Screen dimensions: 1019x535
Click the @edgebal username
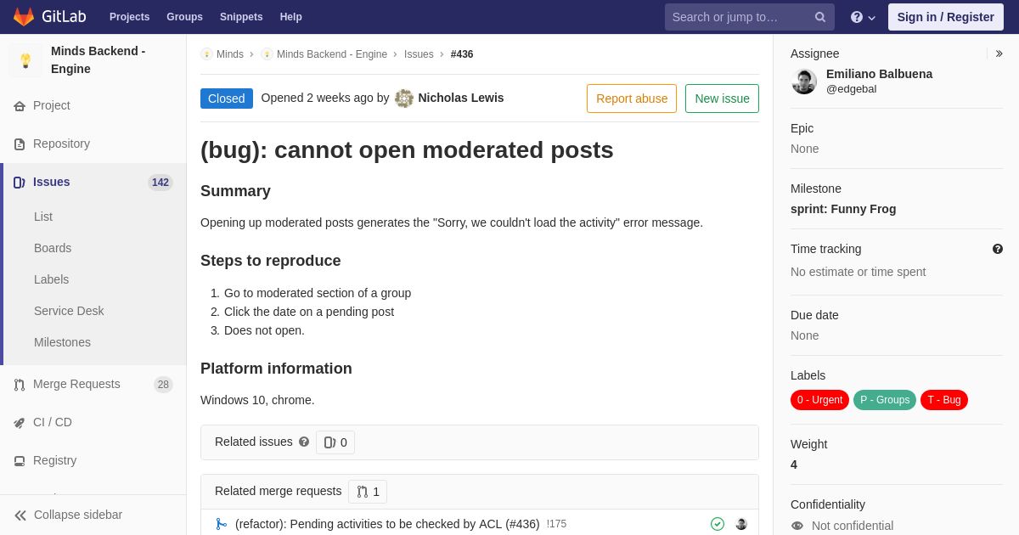click(852, 89)
